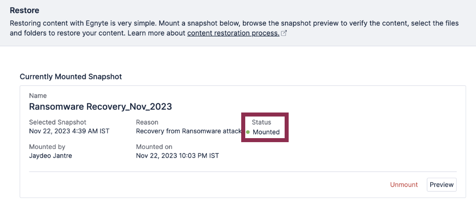This screenshot has width=476, height=201.
Task: Click the Restore description paragraph text
Action: [234, 28]
